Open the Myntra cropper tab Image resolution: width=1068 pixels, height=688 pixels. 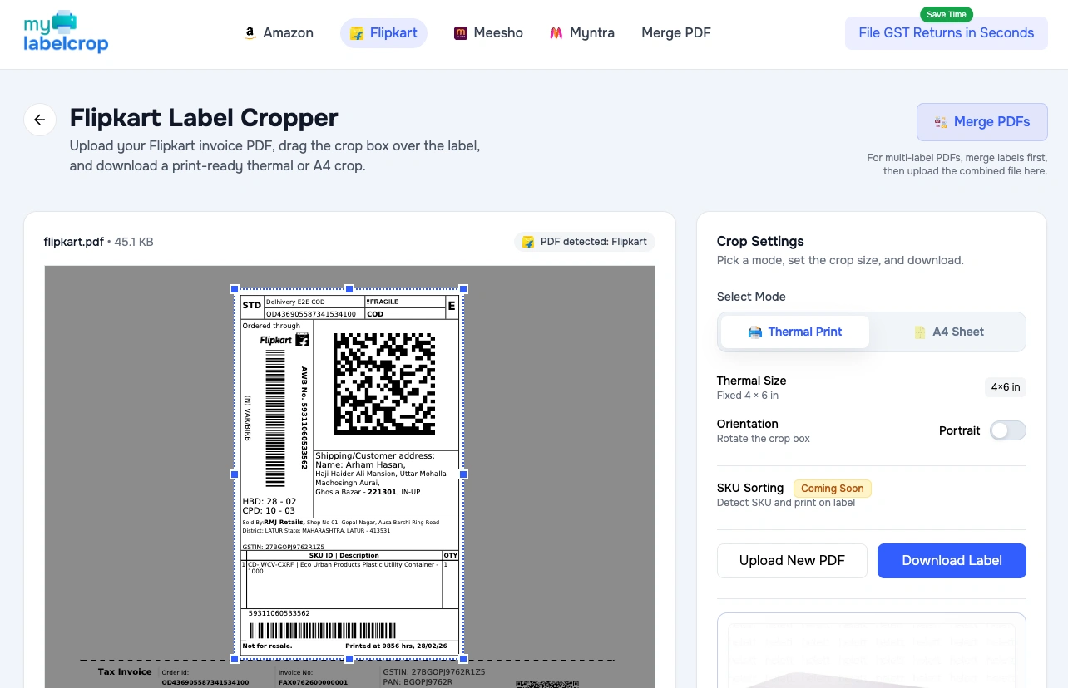click(x=582, y=33)
